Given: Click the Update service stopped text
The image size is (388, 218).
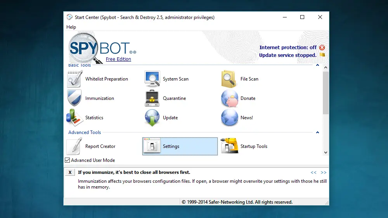Looking at the screenshot, I should [288, 55].
